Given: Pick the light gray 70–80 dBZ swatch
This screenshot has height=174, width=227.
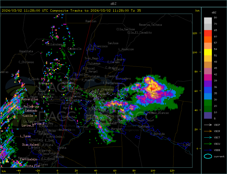Looking at the screenshot, I should pos(208,21).
